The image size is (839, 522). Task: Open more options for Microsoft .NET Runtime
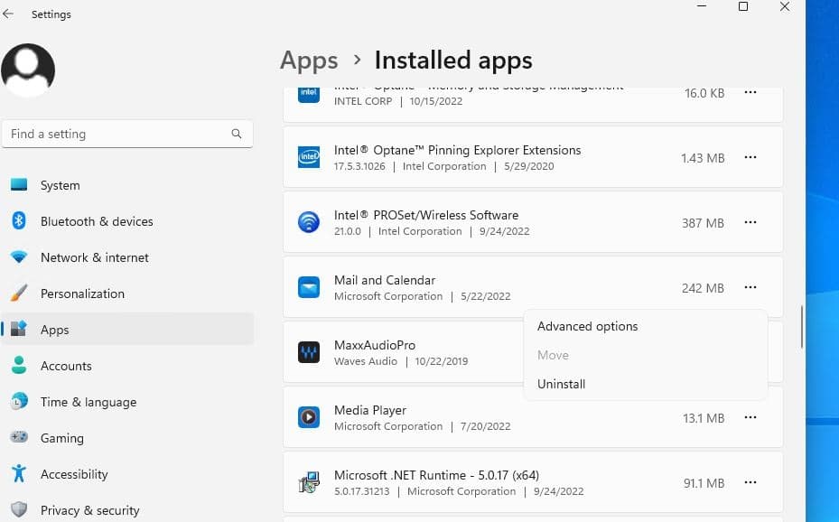[x=750, y=482]
